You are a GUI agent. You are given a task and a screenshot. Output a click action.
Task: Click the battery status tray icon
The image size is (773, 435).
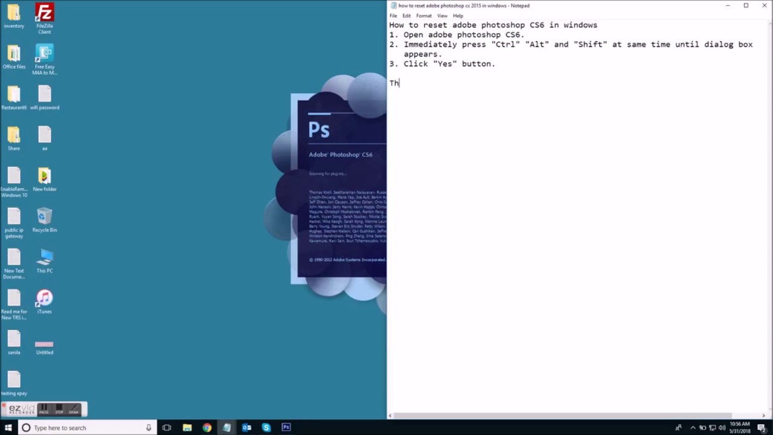point(703,428)
